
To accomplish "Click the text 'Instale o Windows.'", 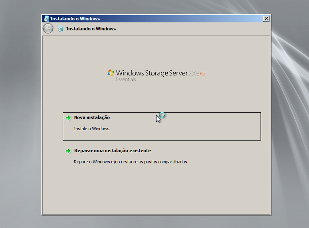I will [x=92, y=129].
